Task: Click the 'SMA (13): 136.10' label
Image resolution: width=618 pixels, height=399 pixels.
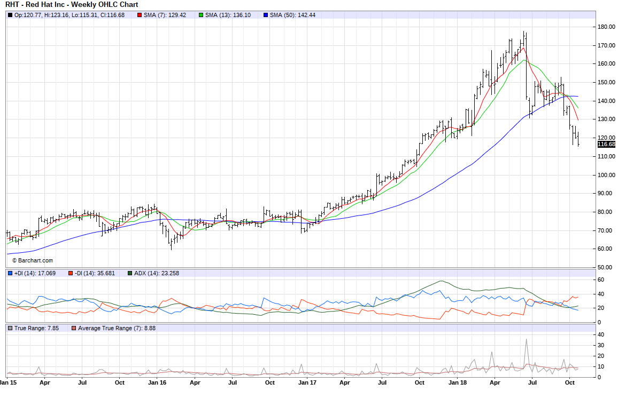Action: (228, 15)
